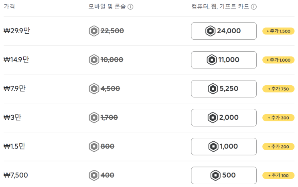Select the 1,000 Robux package button
The image size is (298, 187).
click(x=223, y=146)
